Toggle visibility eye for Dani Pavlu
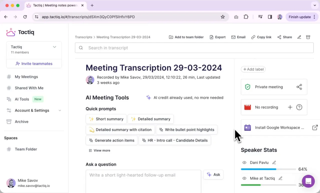 [x=244, y=162]
